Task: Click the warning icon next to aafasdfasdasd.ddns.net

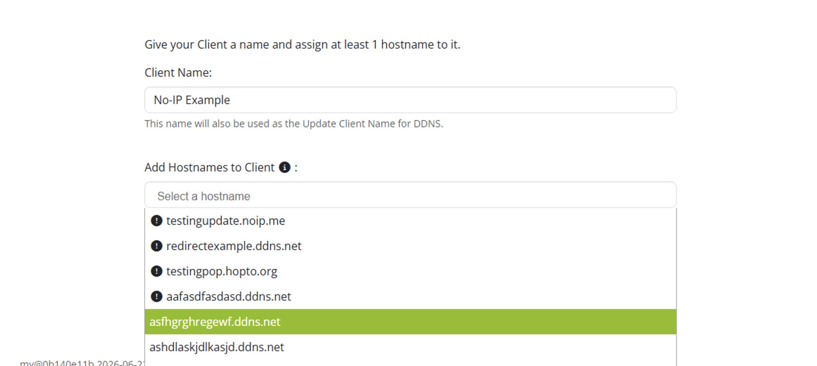Action: tap(156, 296)
